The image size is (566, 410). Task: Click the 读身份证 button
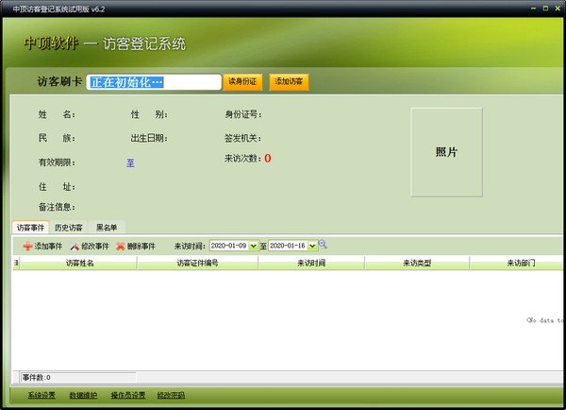242,81
